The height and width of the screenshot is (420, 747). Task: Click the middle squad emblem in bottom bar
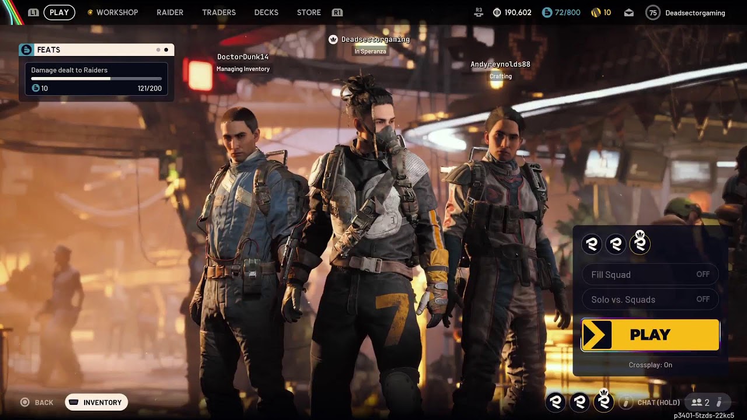580,401
